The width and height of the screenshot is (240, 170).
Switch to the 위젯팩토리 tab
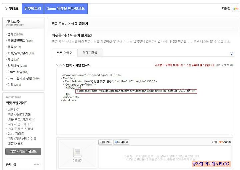(x=33, y=8)
